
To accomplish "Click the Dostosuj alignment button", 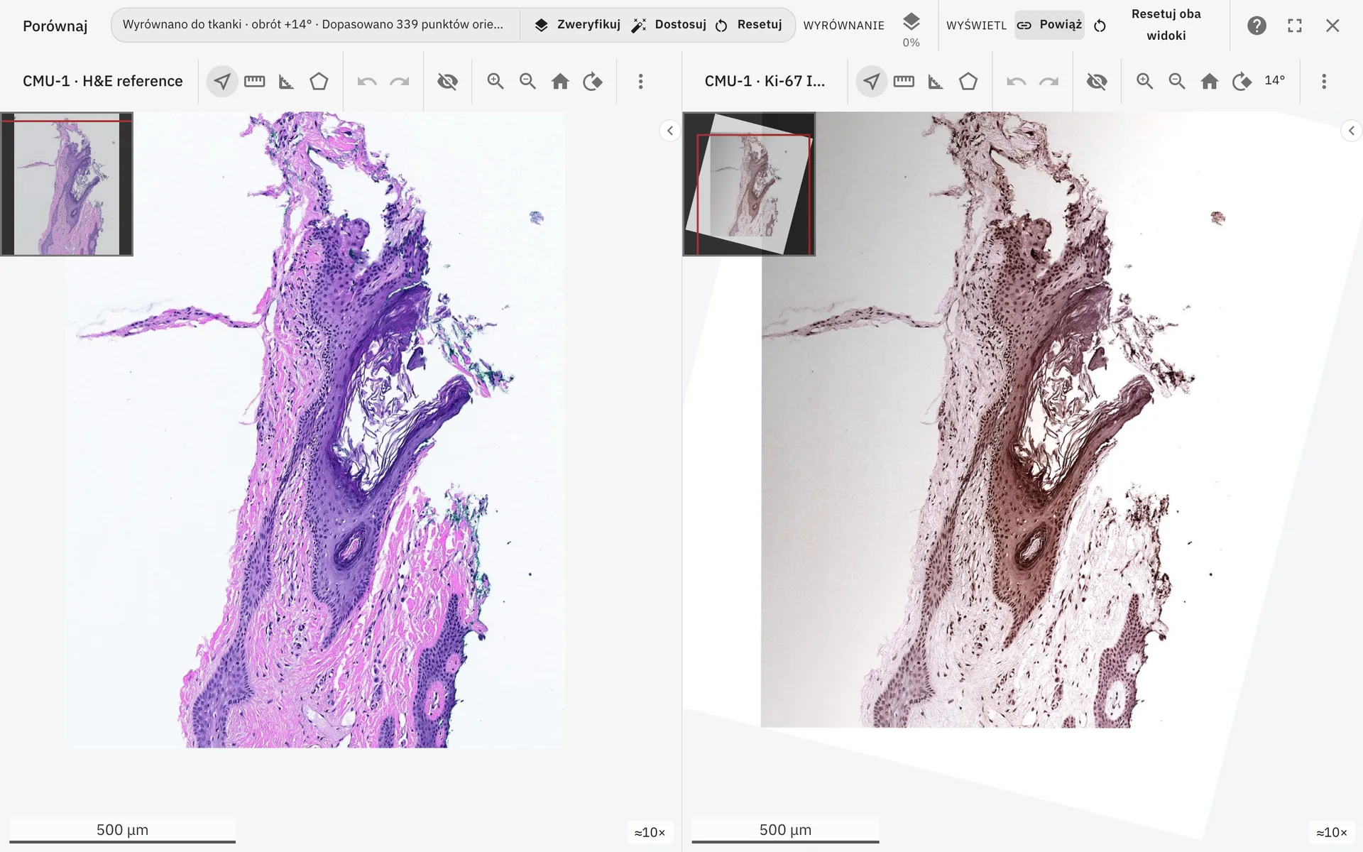I will pyautogui.click(x=669, y=25).
